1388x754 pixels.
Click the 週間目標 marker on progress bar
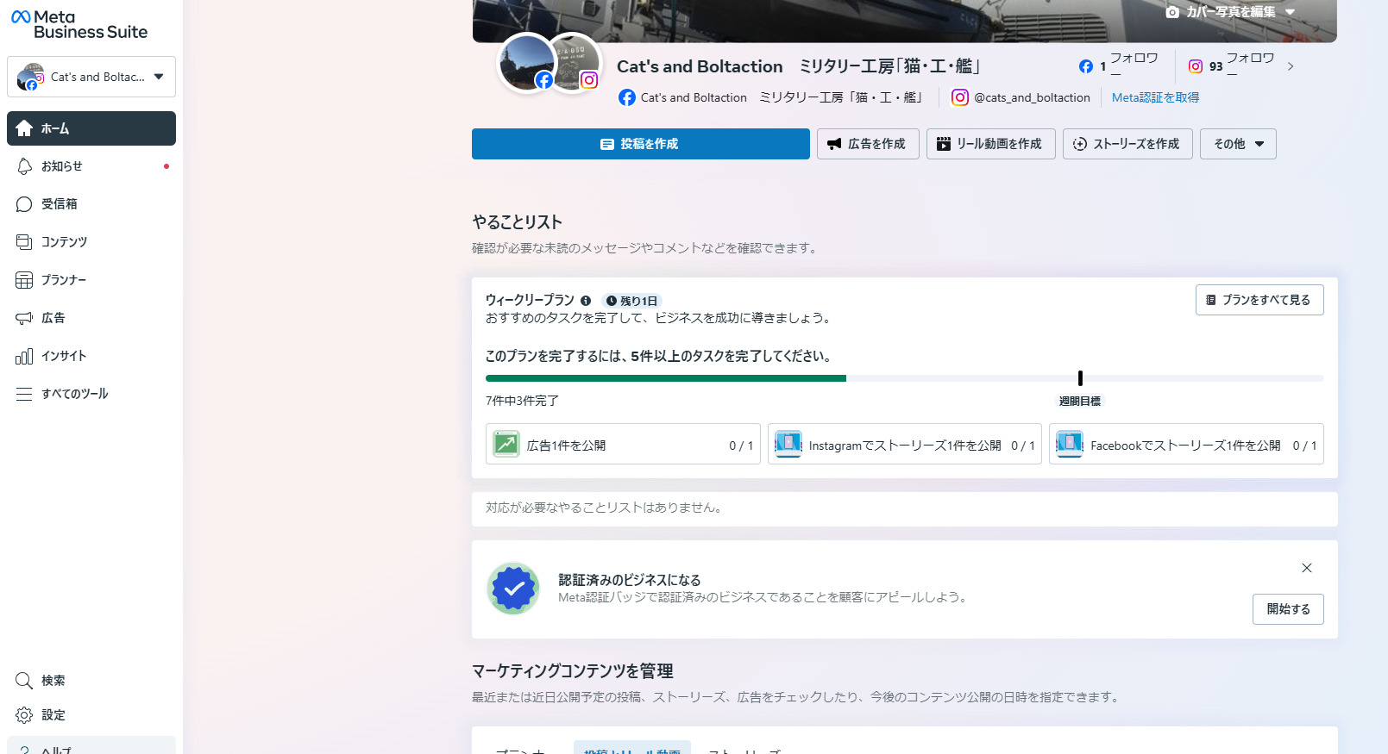point(1080,378)
